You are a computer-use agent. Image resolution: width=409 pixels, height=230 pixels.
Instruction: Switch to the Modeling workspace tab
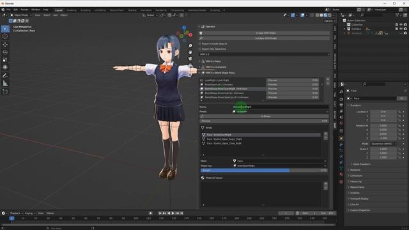pos(71,10)
